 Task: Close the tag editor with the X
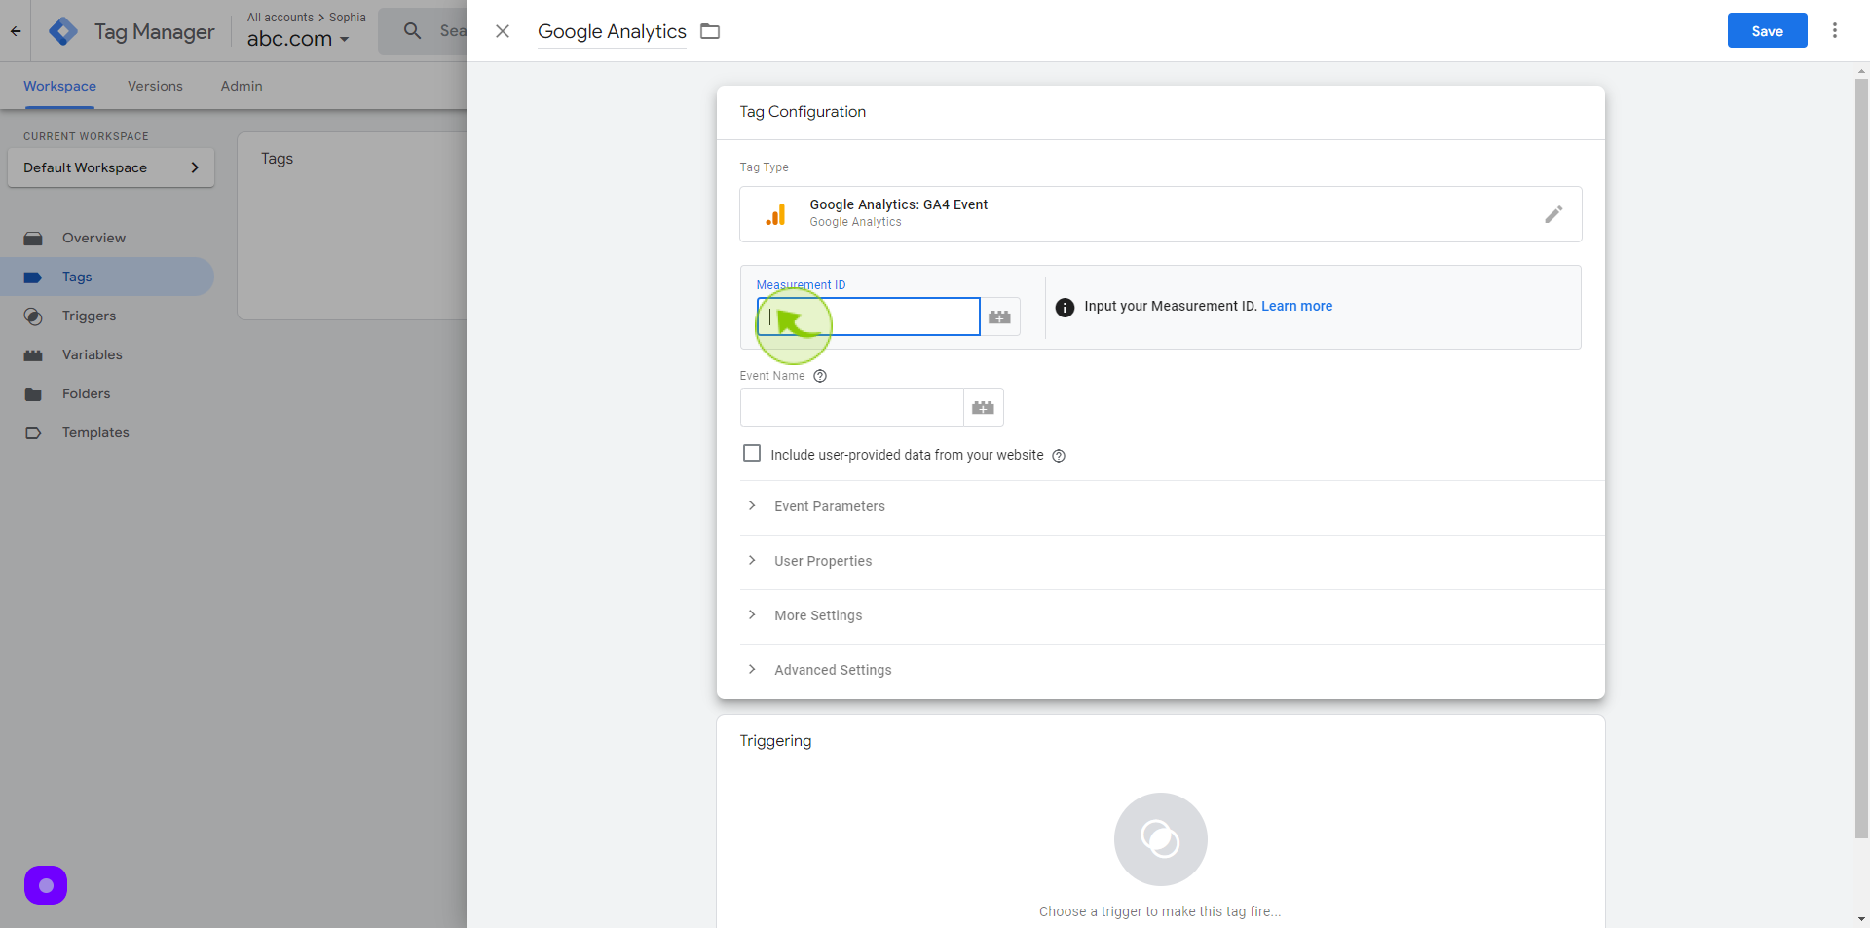(503, 31)
